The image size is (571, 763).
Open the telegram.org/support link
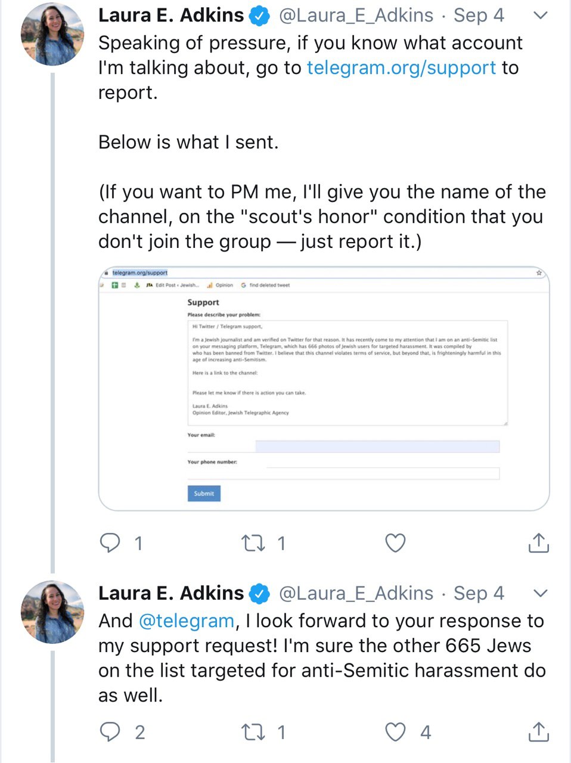(x=401, y=68)
